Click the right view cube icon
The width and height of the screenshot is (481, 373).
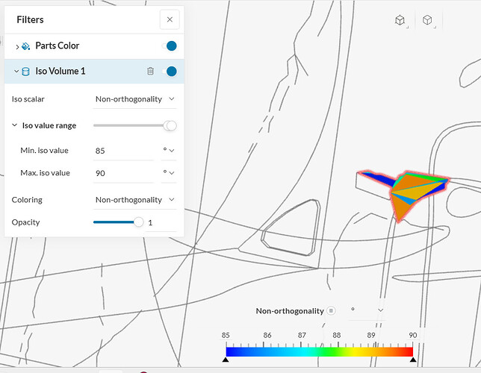click(427, 20)
